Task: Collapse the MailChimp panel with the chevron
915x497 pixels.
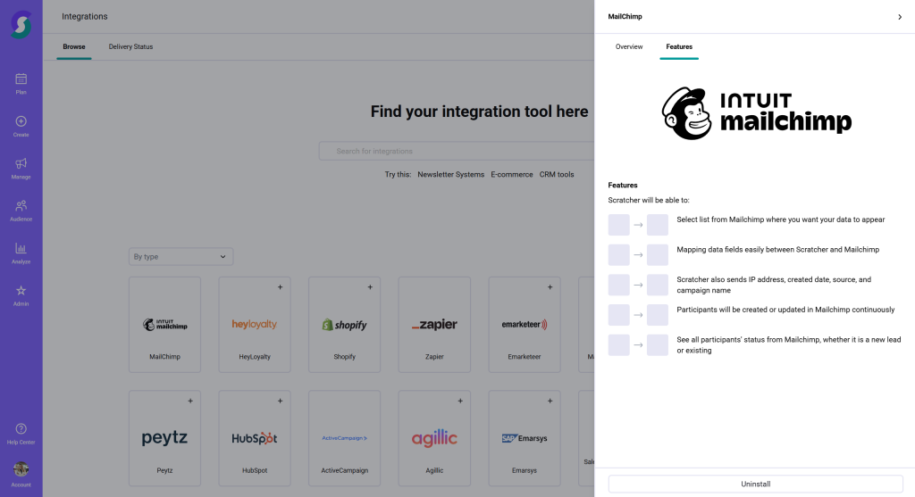Action: pyautogui.click(x=899, y=17)
